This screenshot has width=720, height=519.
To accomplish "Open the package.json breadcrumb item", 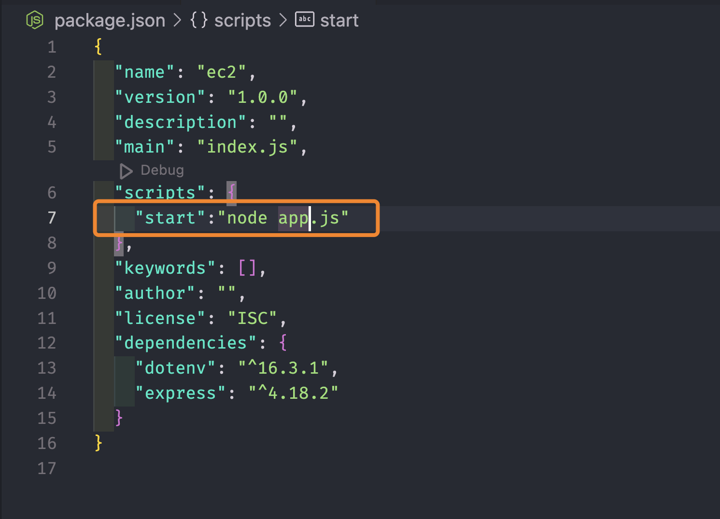I will [x=110, y=21].
